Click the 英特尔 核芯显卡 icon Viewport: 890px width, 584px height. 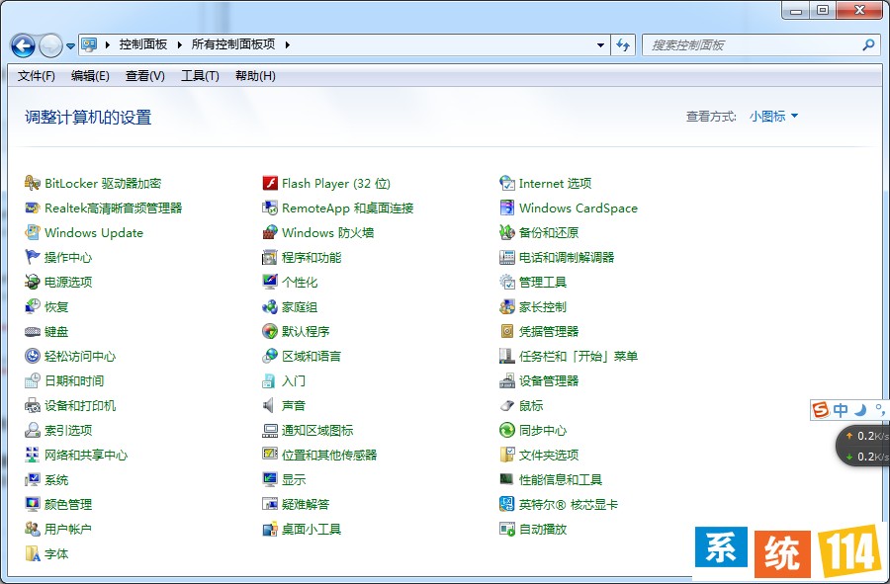click(507, 504)
